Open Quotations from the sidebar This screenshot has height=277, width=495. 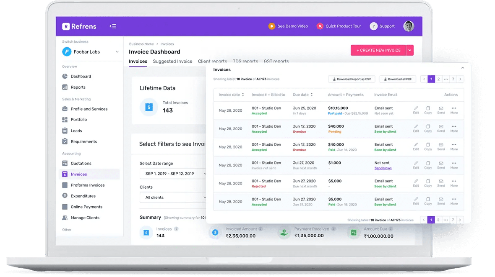pos(81,163)
